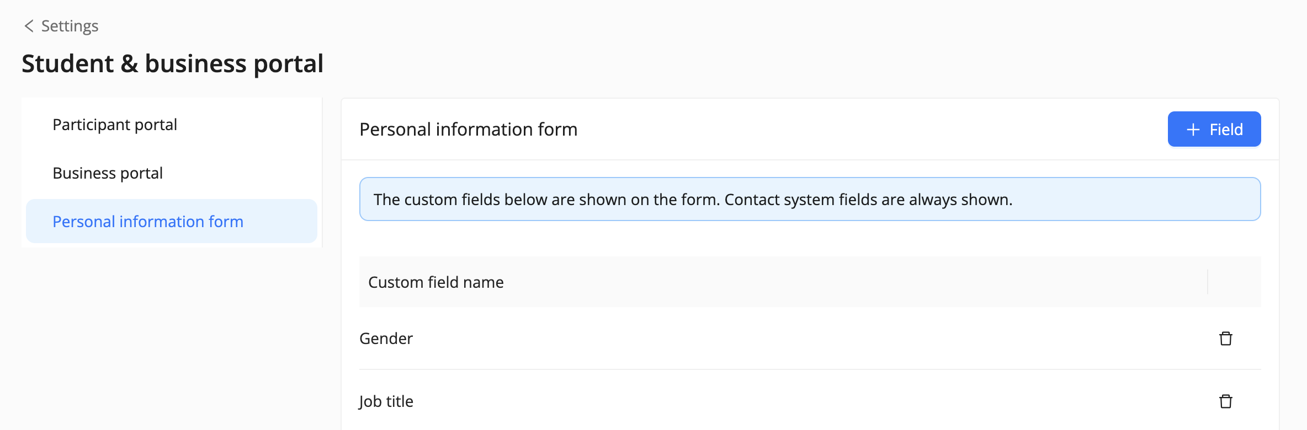
Task: Click the blank area of the Gender row
Action: coord(773,338)
